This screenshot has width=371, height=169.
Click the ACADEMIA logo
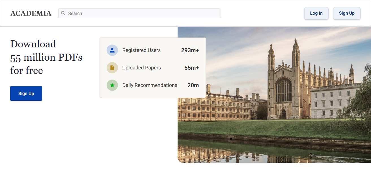click(31, 13)
